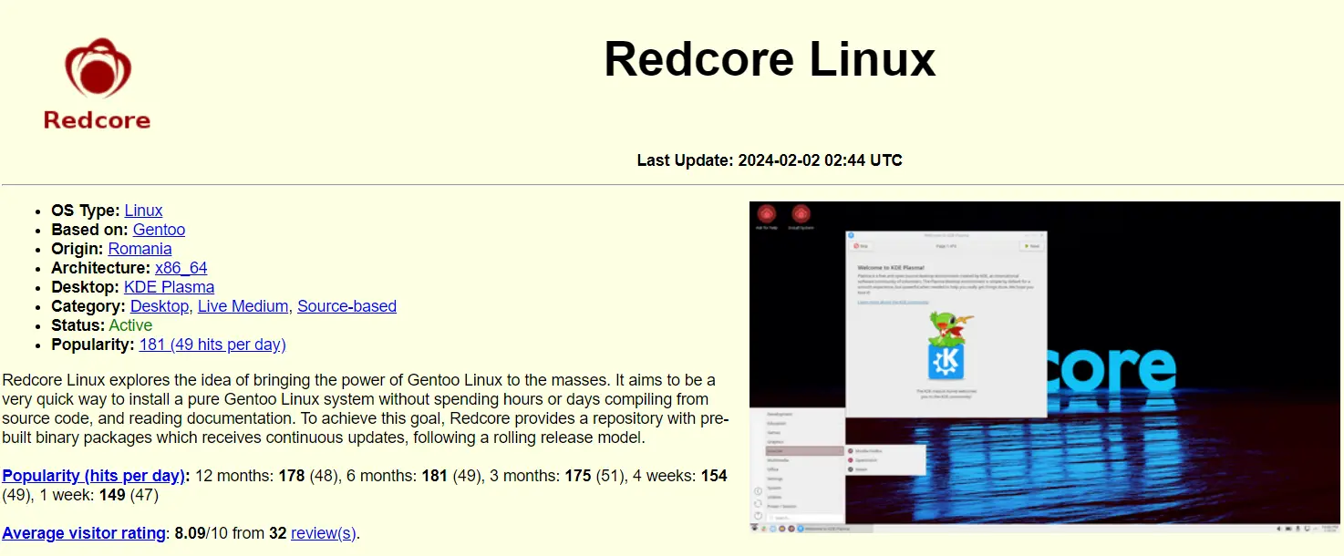Click the KDE Plasma desktop link
The height and width of the screenshot is (556, 1344).
click(169, 287)
